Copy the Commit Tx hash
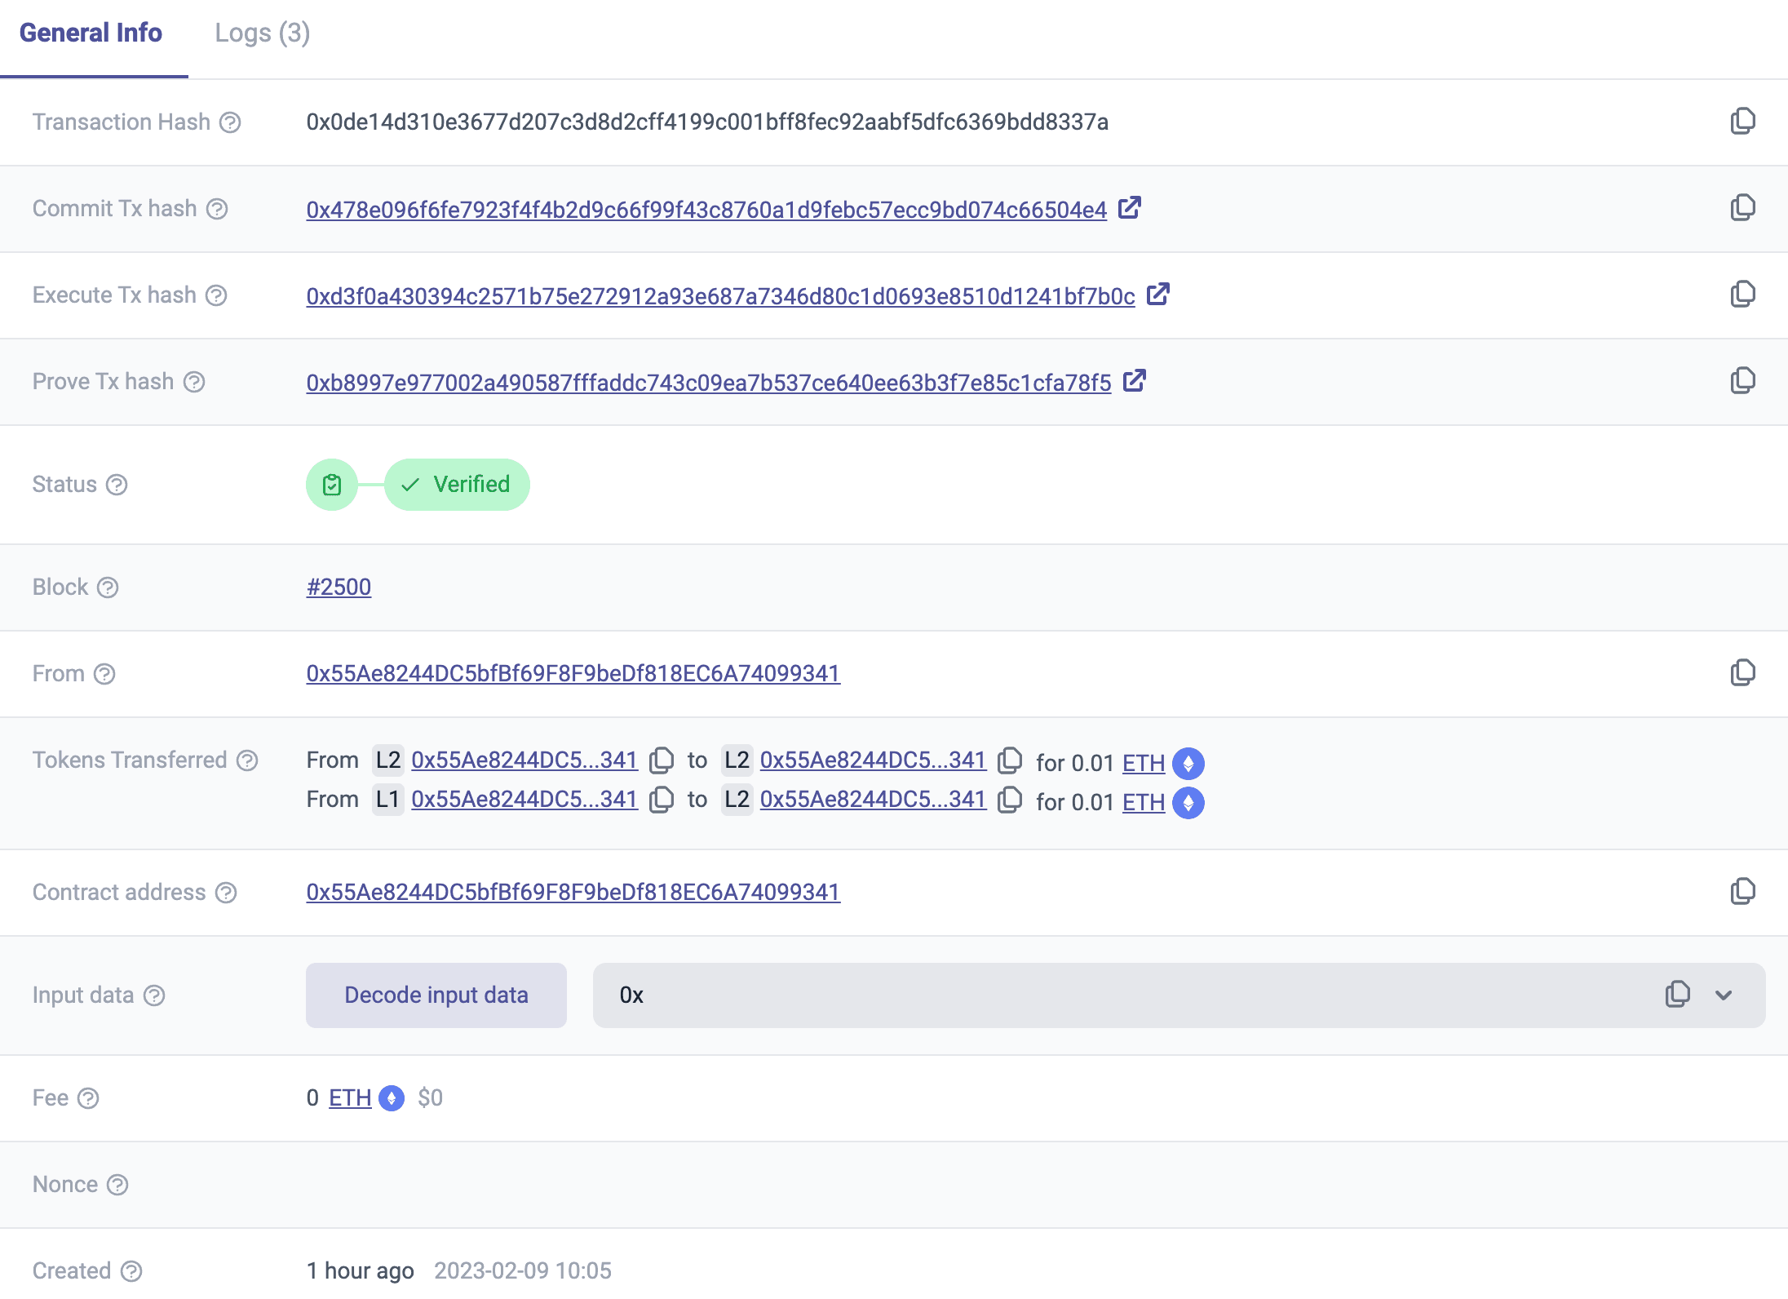 [1742, 208]
